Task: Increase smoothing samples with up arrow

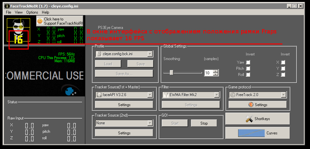Action: [216, 71]
